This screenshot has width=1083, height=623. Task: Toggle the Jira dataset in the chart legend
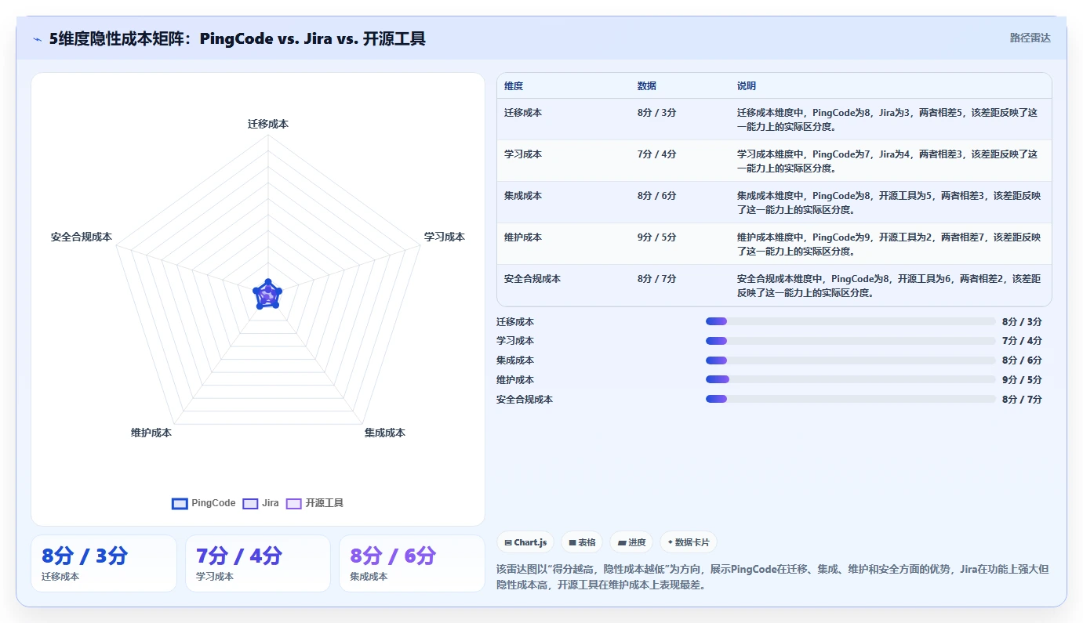(x=261, y=503)
